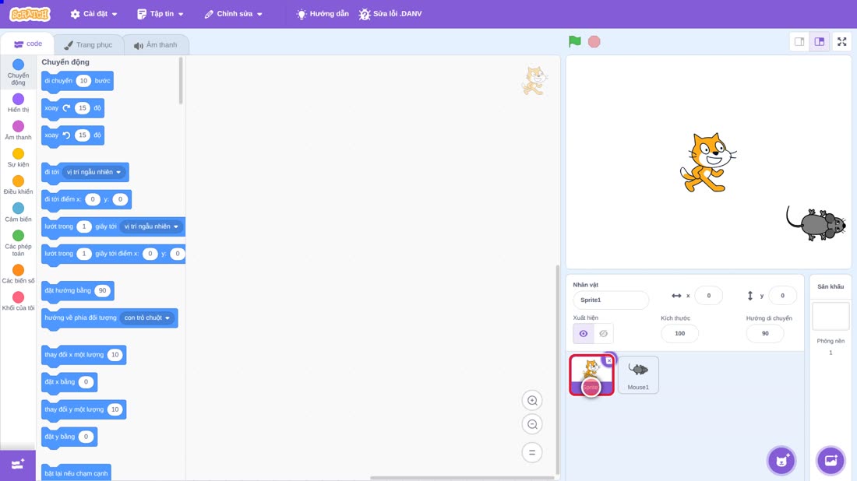Open the Tập tin menu

[160, 14]
